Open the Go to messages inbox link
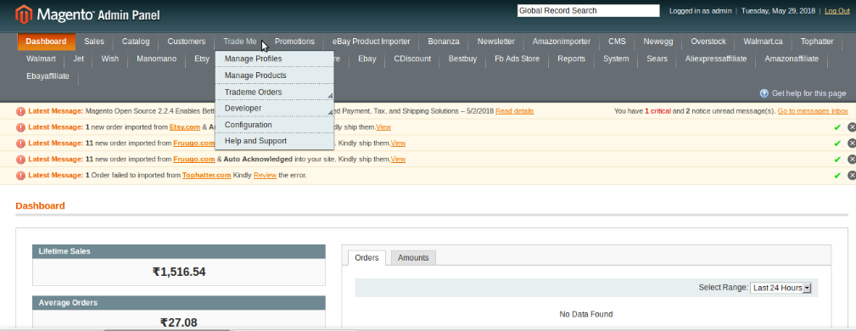 click(x=813, y=111)
